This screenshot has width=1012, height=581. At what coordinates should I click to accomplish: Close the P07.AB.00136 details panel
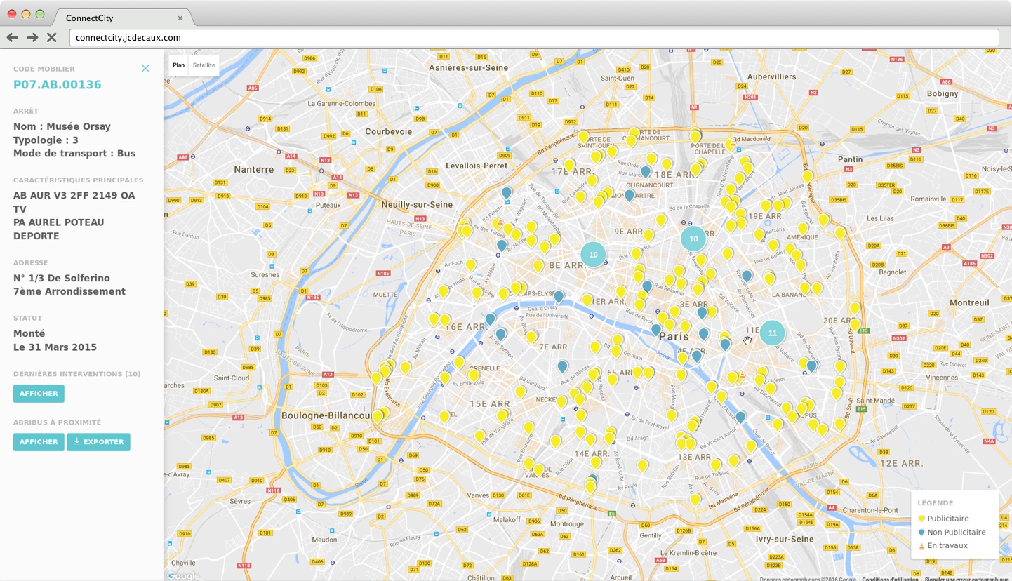point(145,68)
